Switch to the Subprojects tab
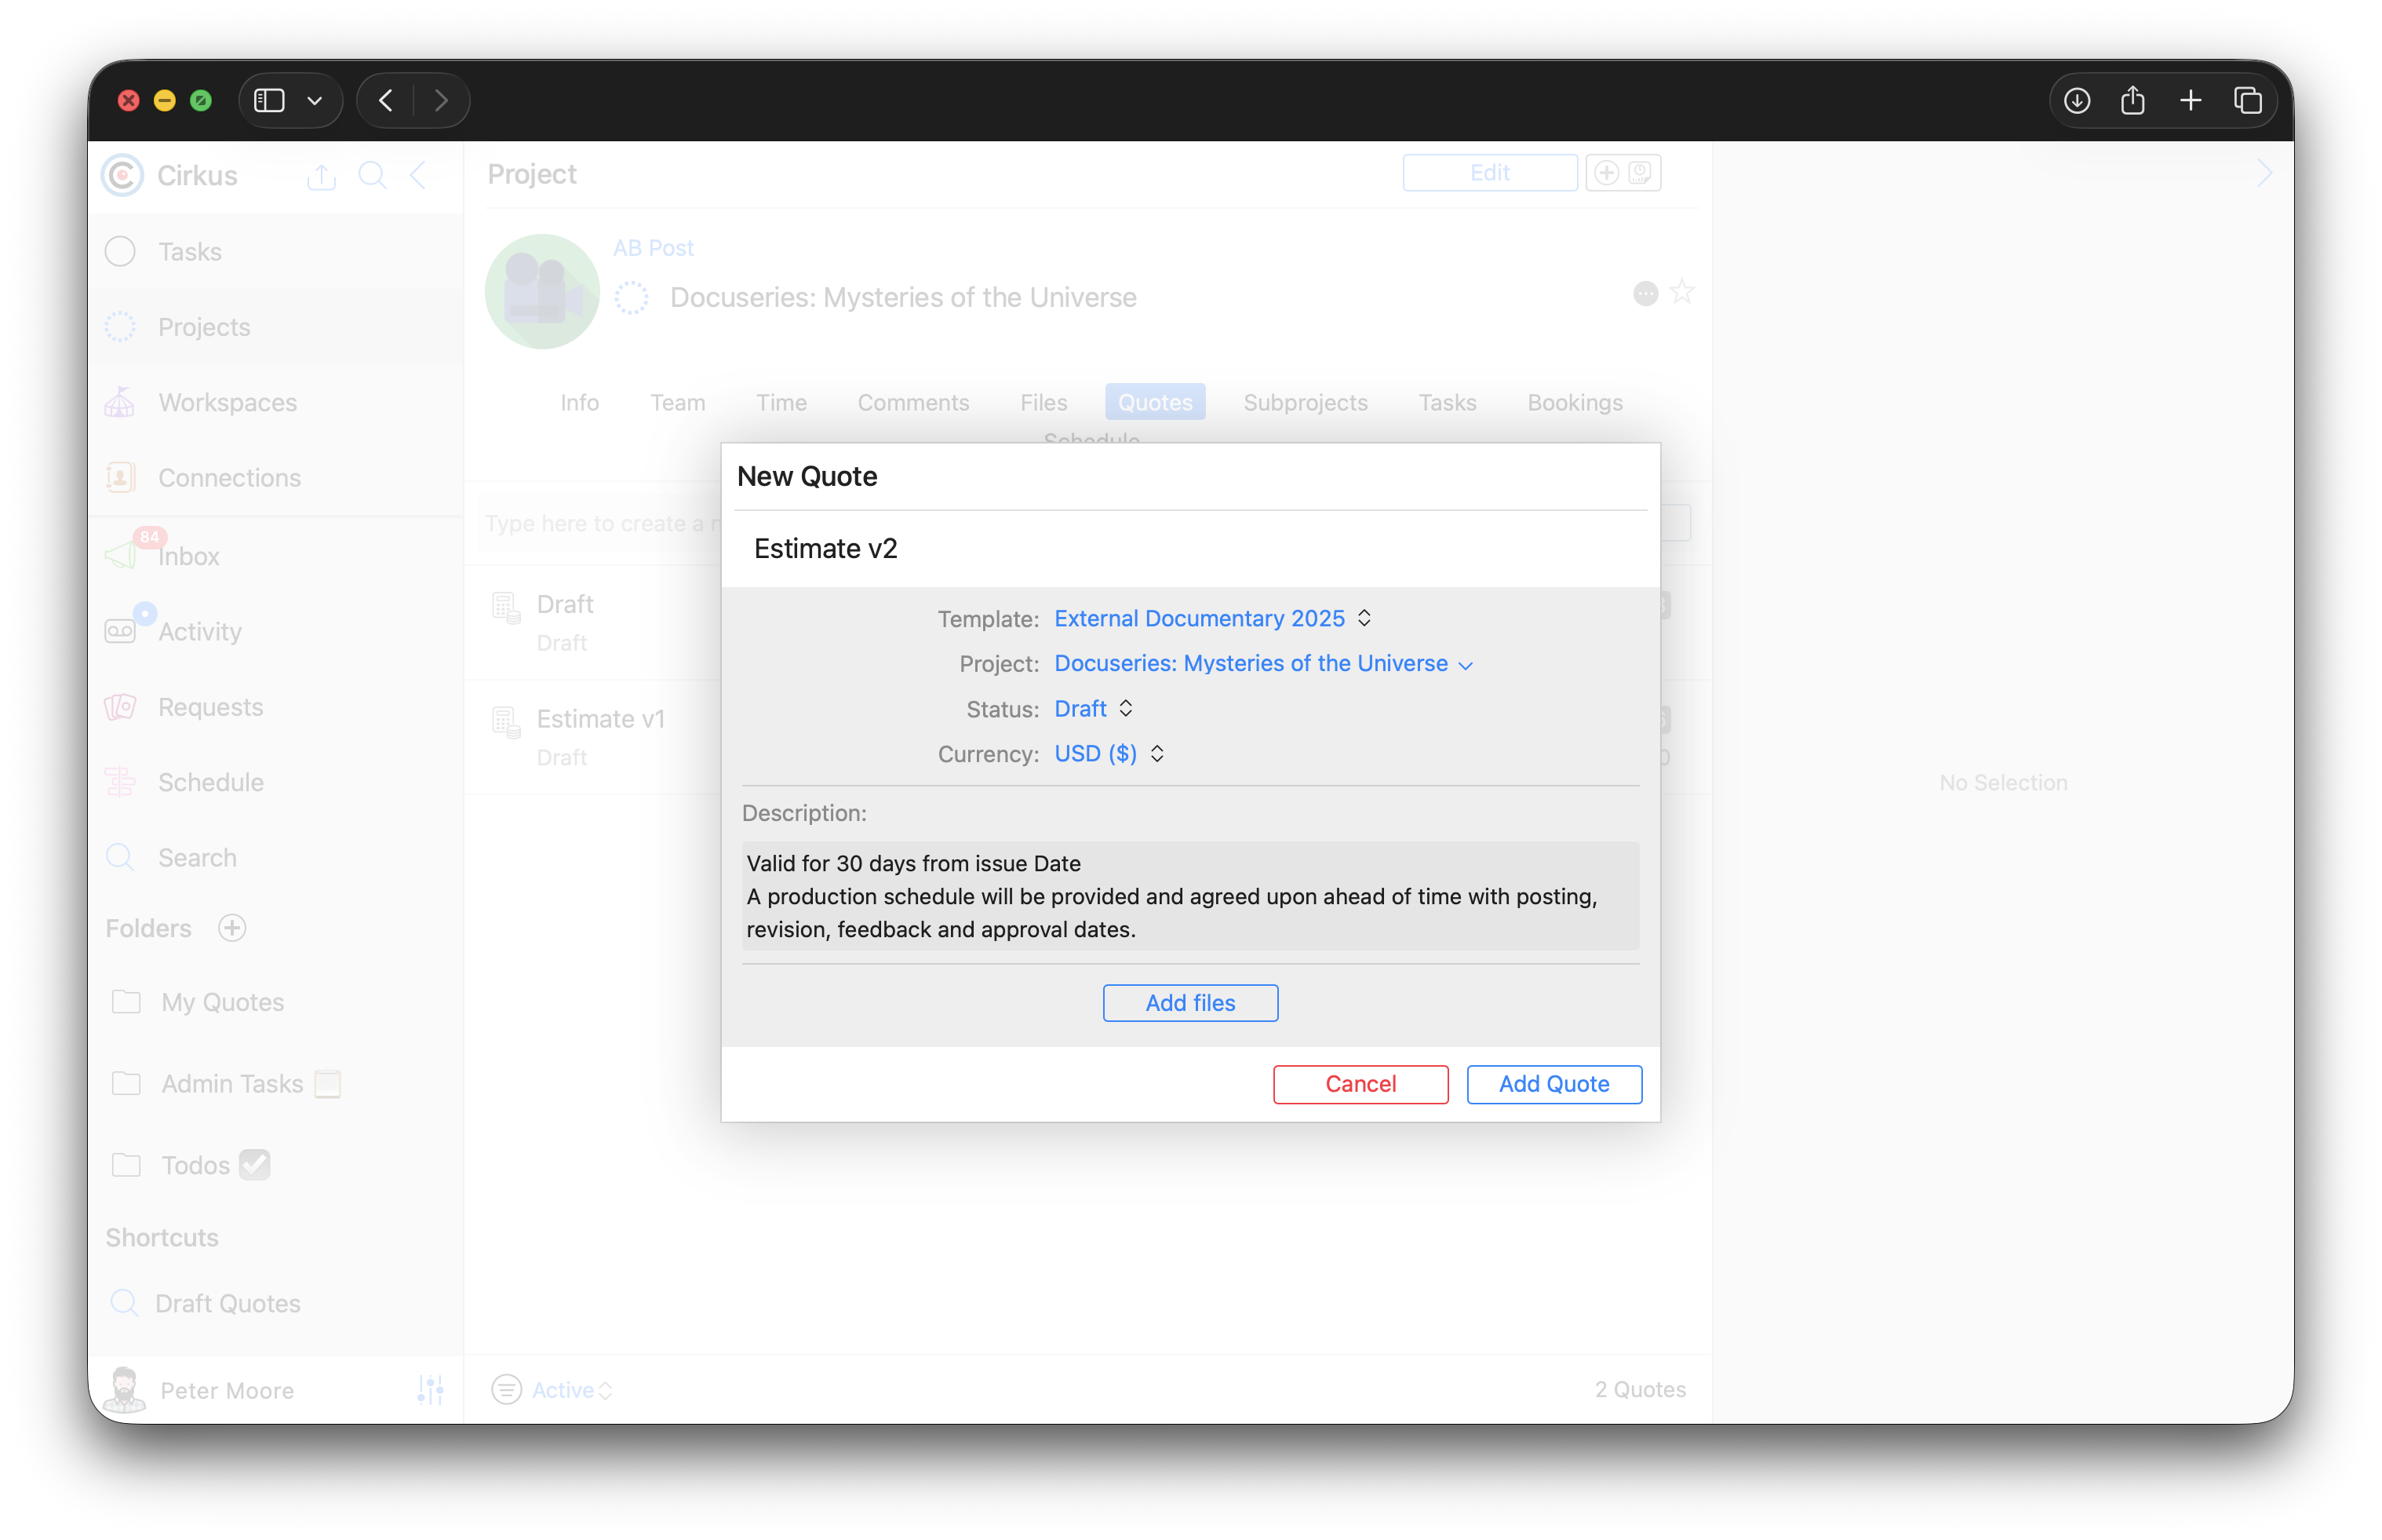2382x1540 pixels. (1305, 402)
